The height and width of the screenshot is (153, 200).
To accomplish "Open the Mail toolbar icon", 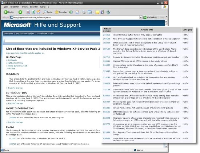I will pos(77,12).
